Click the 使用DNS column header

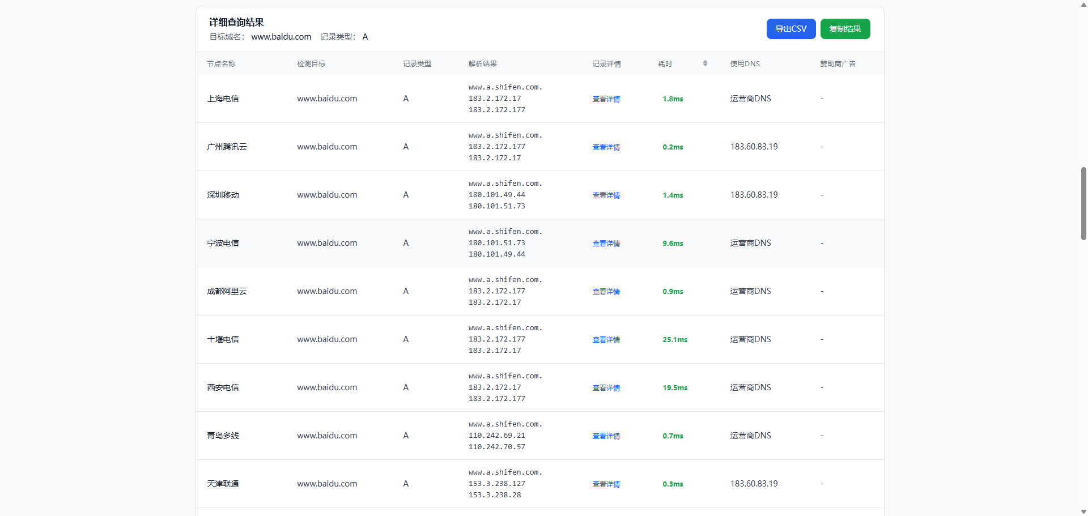pyautogui.click(x=745, y=64)
